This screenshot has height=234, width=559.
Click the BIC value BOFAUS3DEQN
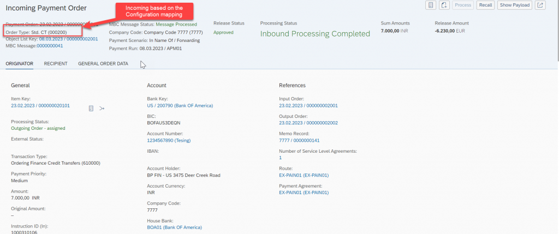pyautogui.click(x=163, y=123)
